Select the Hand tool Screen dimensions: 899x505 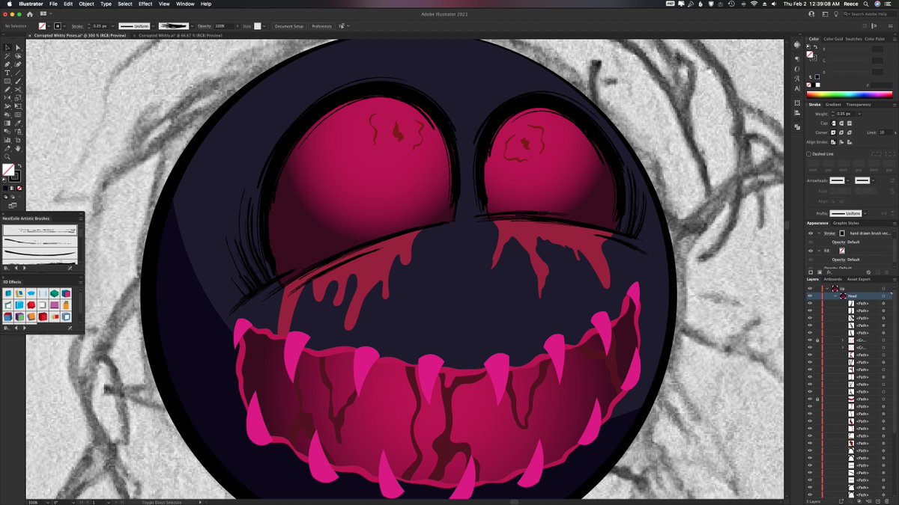tap(18, 149)
